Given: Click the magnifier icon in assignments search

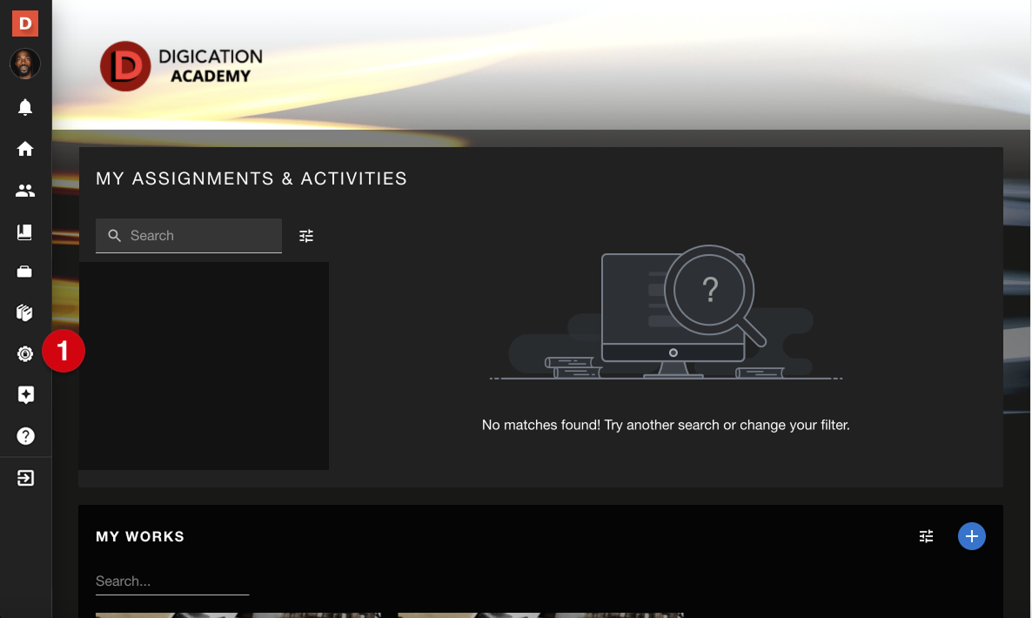Looking at the screenshot, I should point(115,236).
